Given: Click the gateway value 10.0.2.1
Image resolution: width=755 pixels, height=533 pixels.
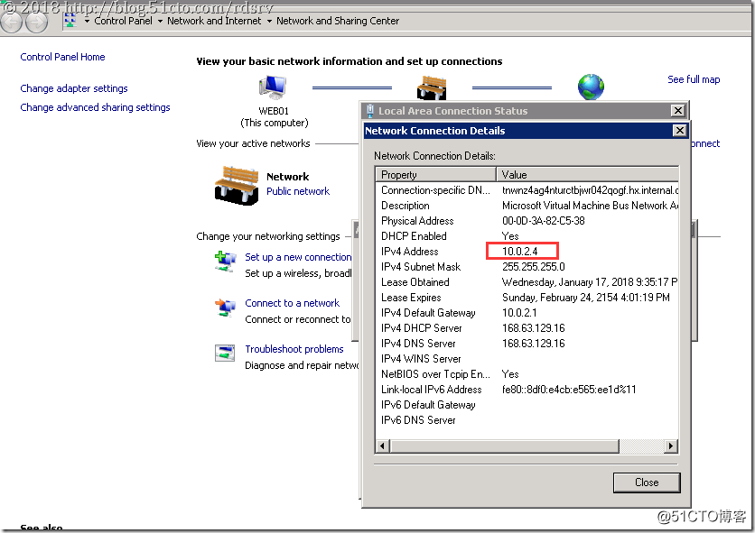Looking at the screenshot, I should point(519,313).
